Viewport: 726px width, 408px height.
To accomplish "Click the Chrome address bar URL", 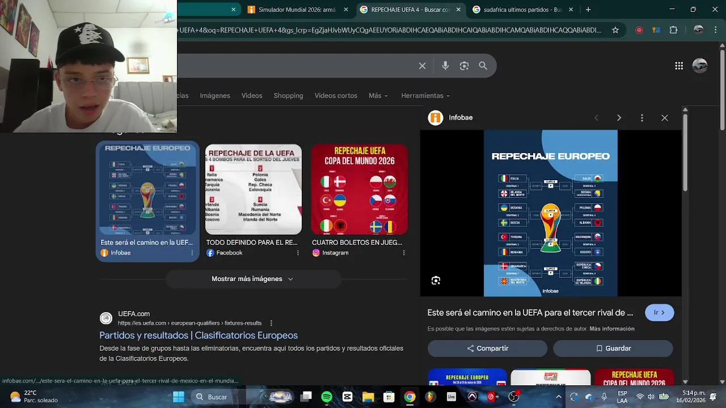I will (390, 30).
